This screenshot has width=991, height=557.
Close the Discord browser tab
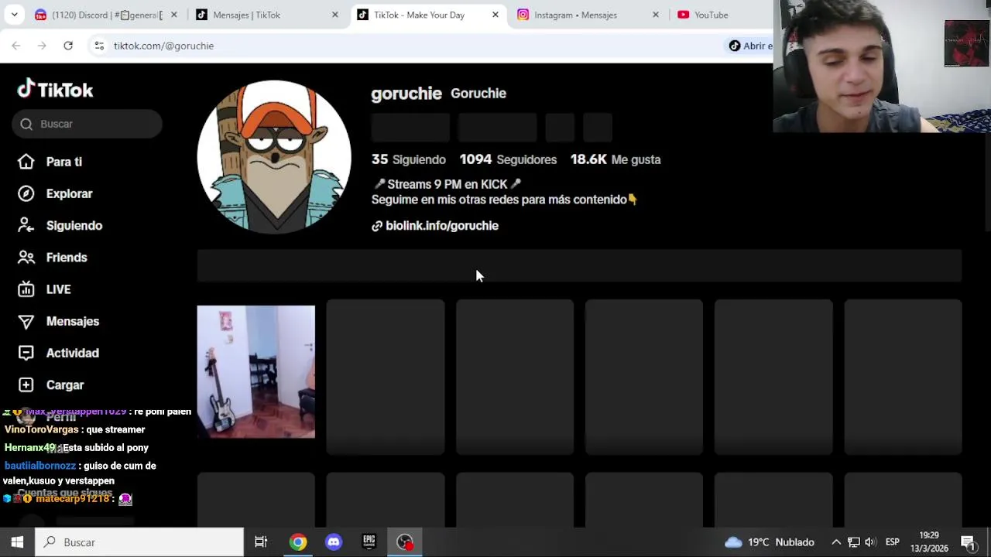click(173, 15)
